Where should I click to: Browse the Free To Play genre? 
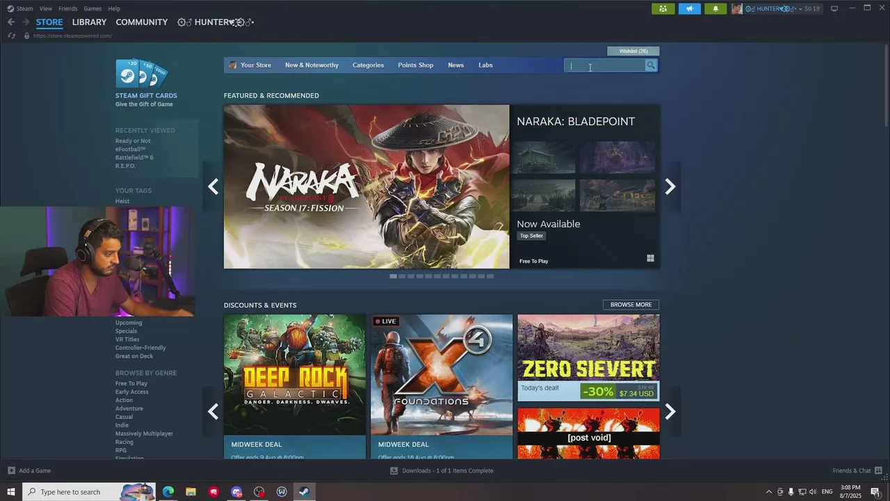tap(131, 384)
